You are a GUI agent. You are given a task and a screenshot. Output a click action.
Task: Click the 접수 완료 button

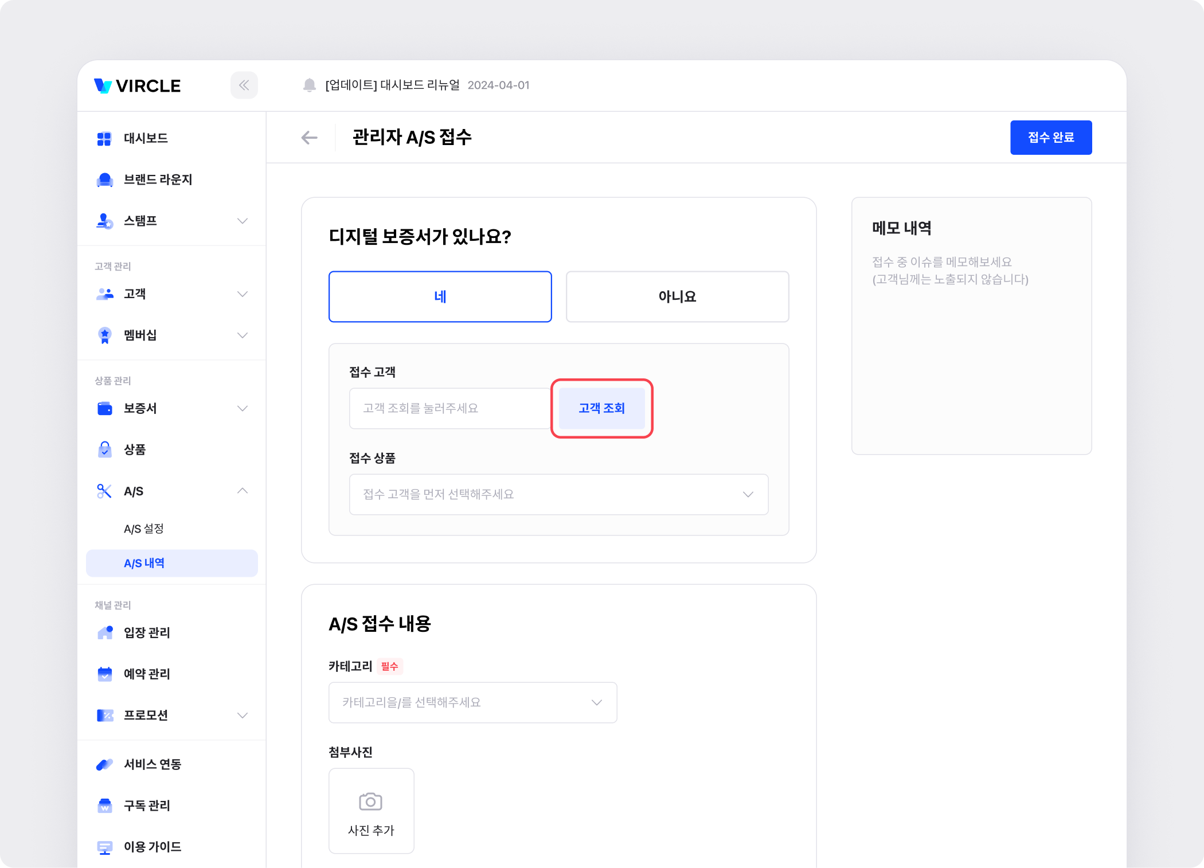(x=1050, y=138)
